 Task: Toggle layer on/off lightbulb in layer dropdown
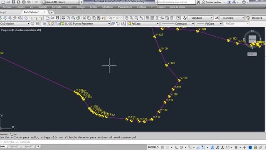(x=49, y=24)
